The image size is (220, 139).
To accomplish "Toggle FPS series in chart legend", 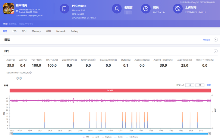I will [x=86, y=137].
